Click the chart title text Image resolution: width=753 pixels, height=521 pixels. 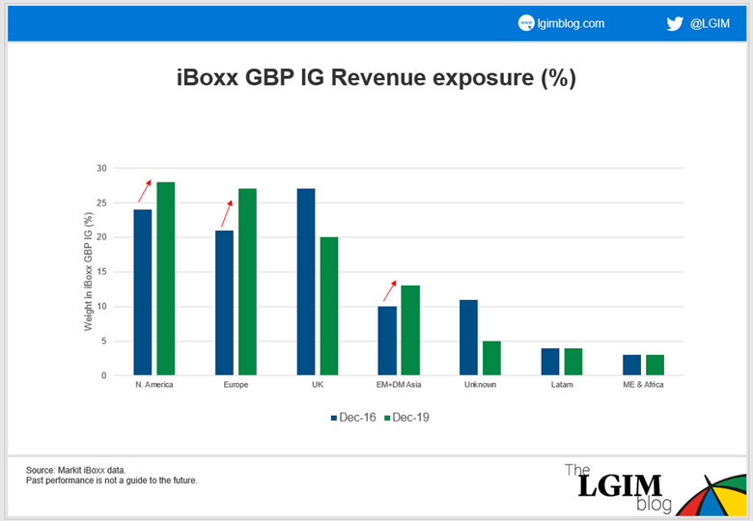coord(376,77)
